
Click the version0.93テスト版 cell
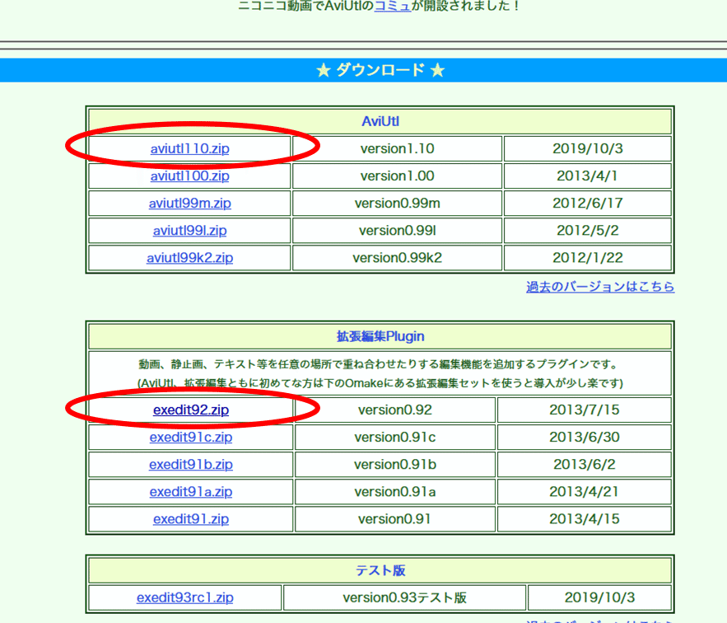pos(405,597)
